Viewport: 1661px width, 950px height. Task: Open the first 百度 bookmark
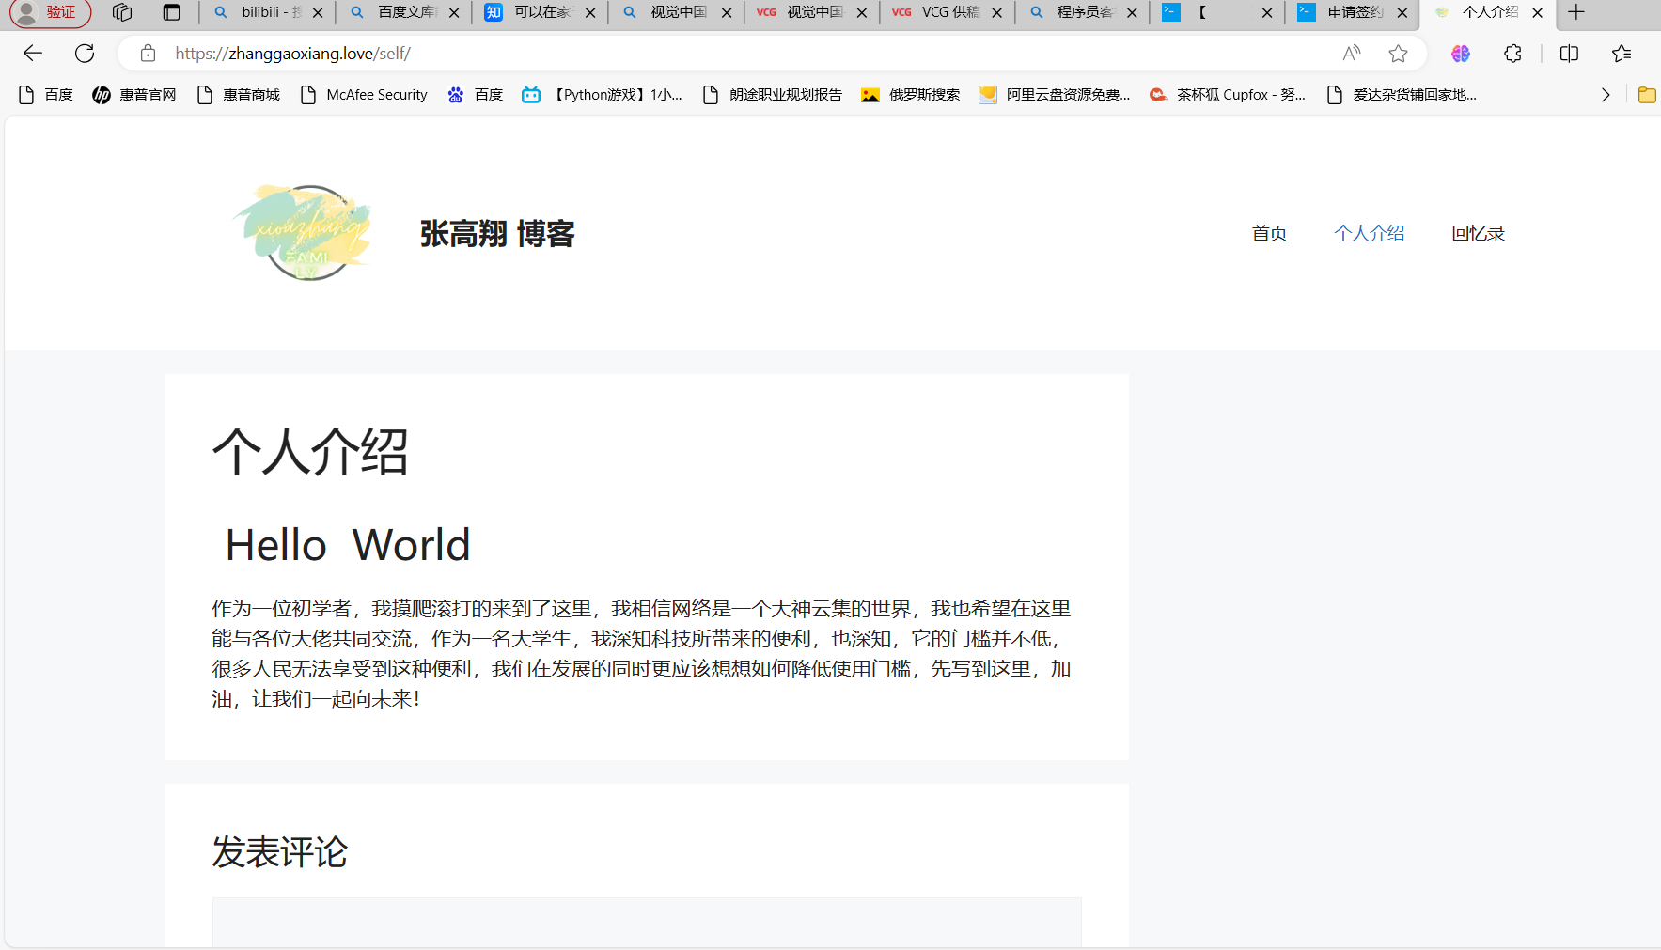[x=46, y=95]
